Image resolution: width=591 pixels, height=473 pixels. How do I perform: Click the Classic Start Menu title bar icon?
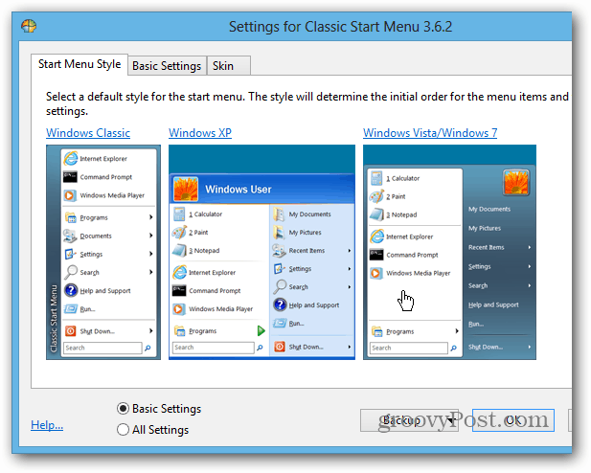click(x=29, y=26)
